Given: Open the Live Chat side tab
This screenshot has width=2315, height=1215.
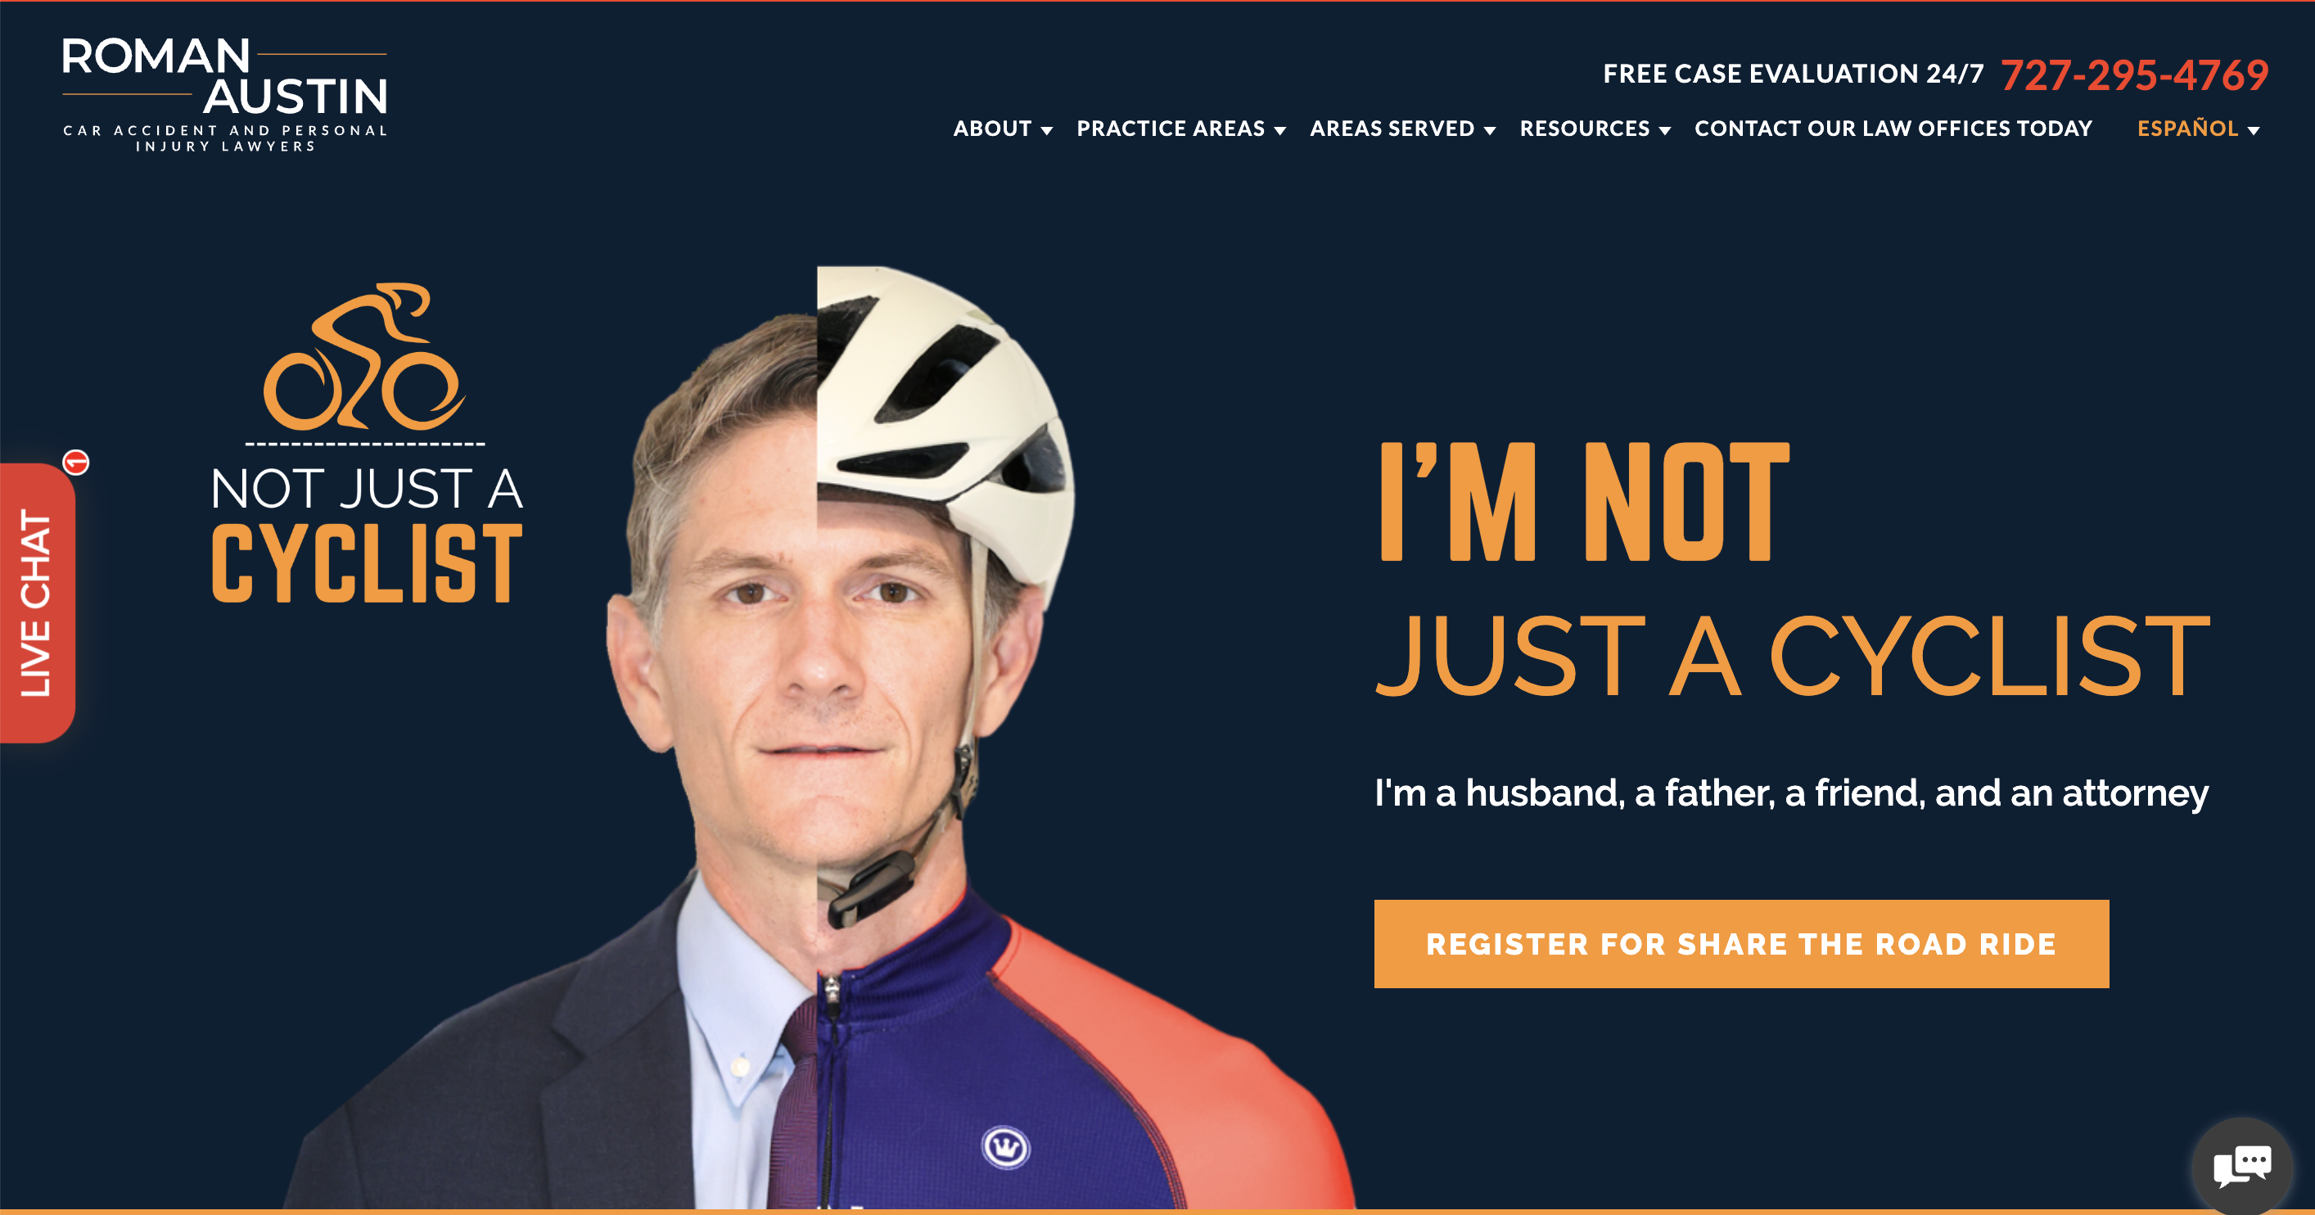Looking at the screenshot, I should [x=37, y=602].
